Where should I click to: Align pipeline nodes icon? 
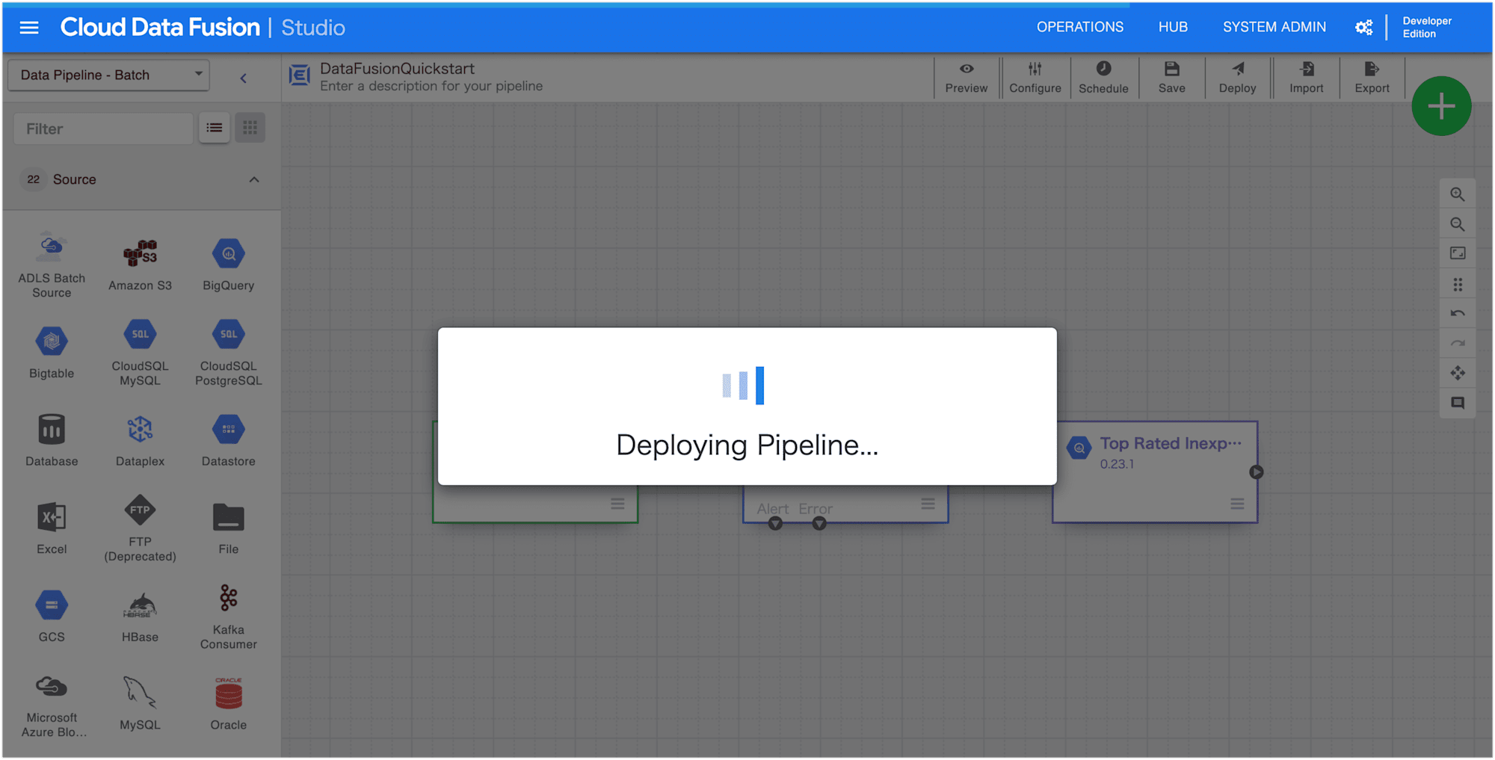1457,285
